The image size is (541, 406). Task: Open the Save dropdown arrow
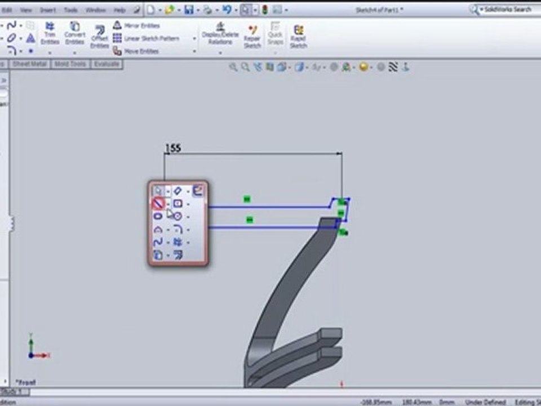coord(198,10)
